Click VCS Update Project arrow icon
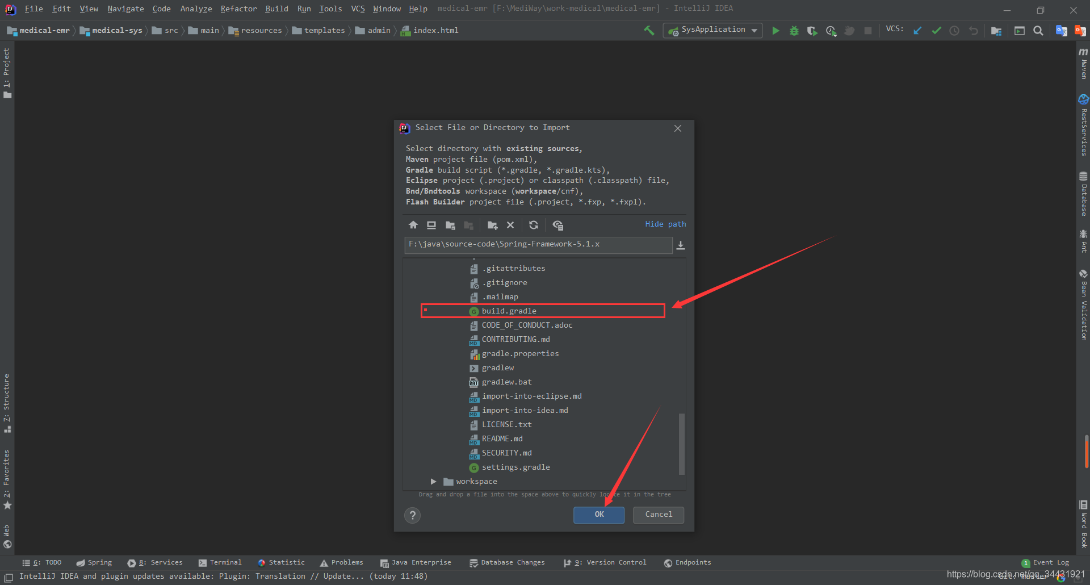This screenshot has width=1090, height=585. [917, 31]
